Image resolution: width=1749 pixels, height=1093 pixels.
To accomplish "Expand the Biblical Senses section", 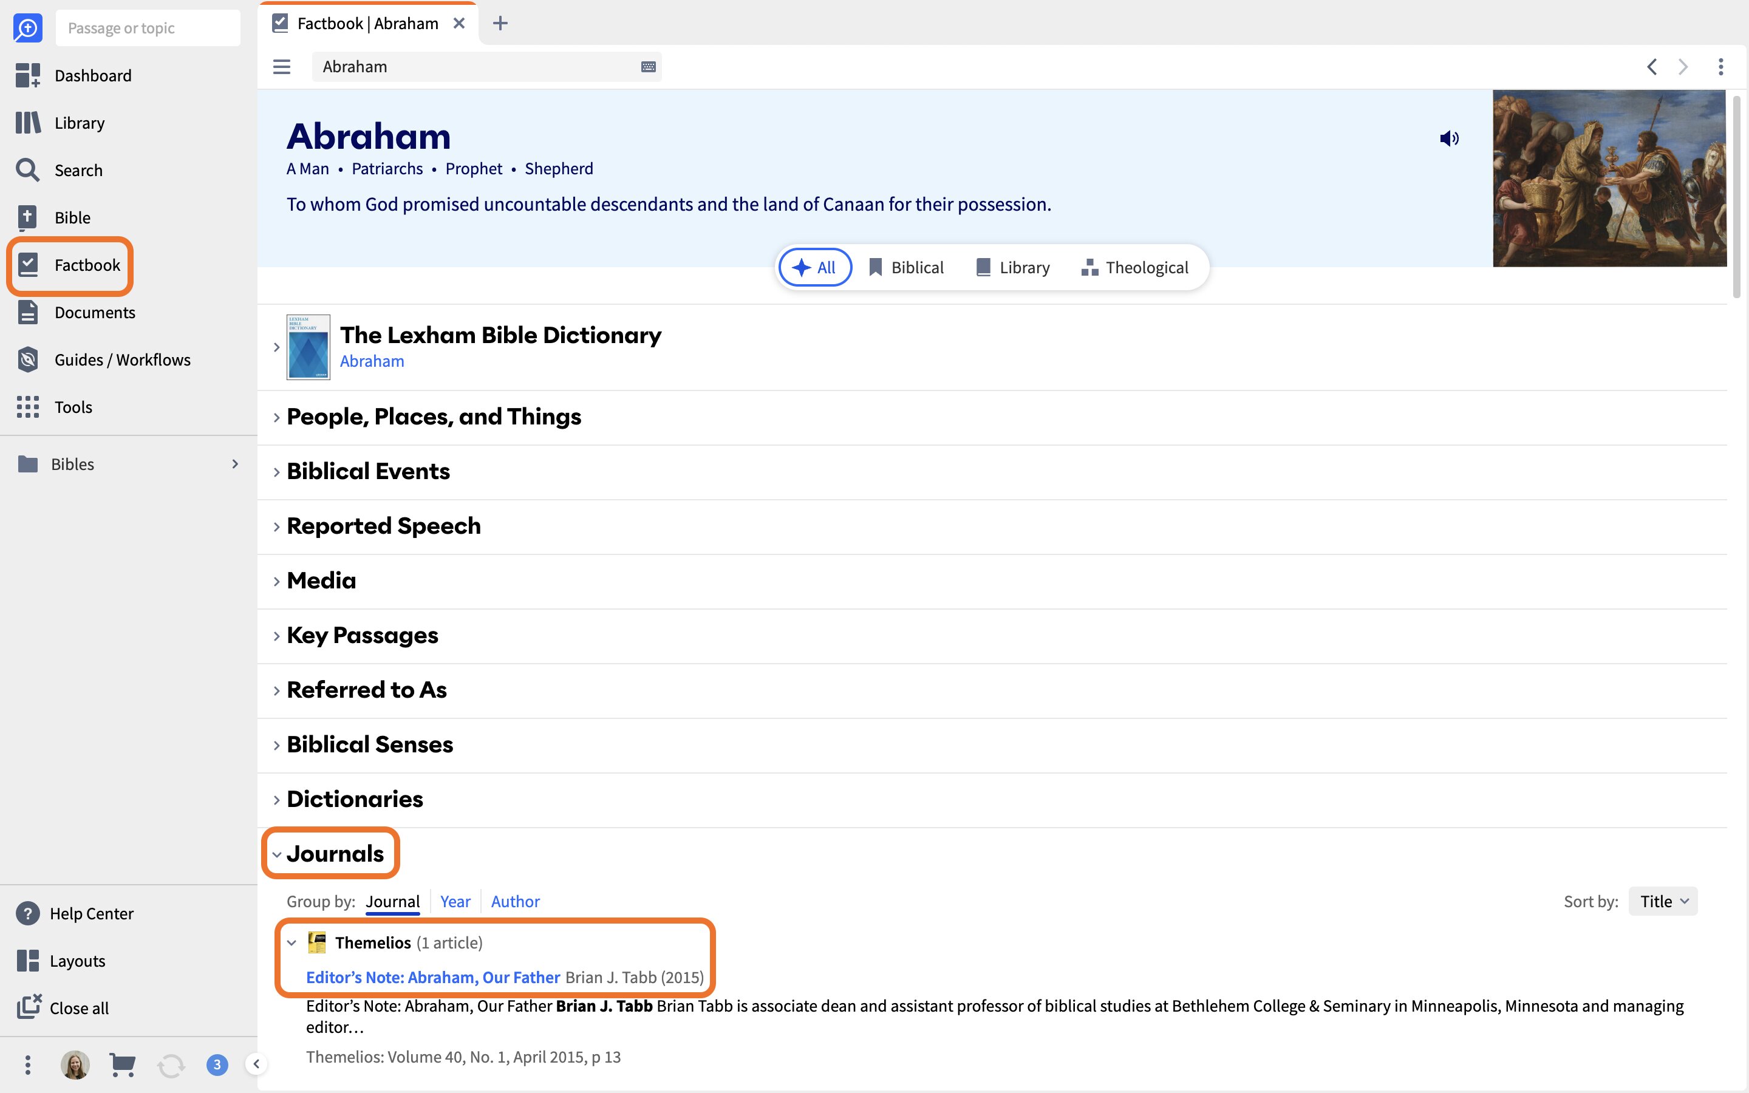I will tap(276, 745).
